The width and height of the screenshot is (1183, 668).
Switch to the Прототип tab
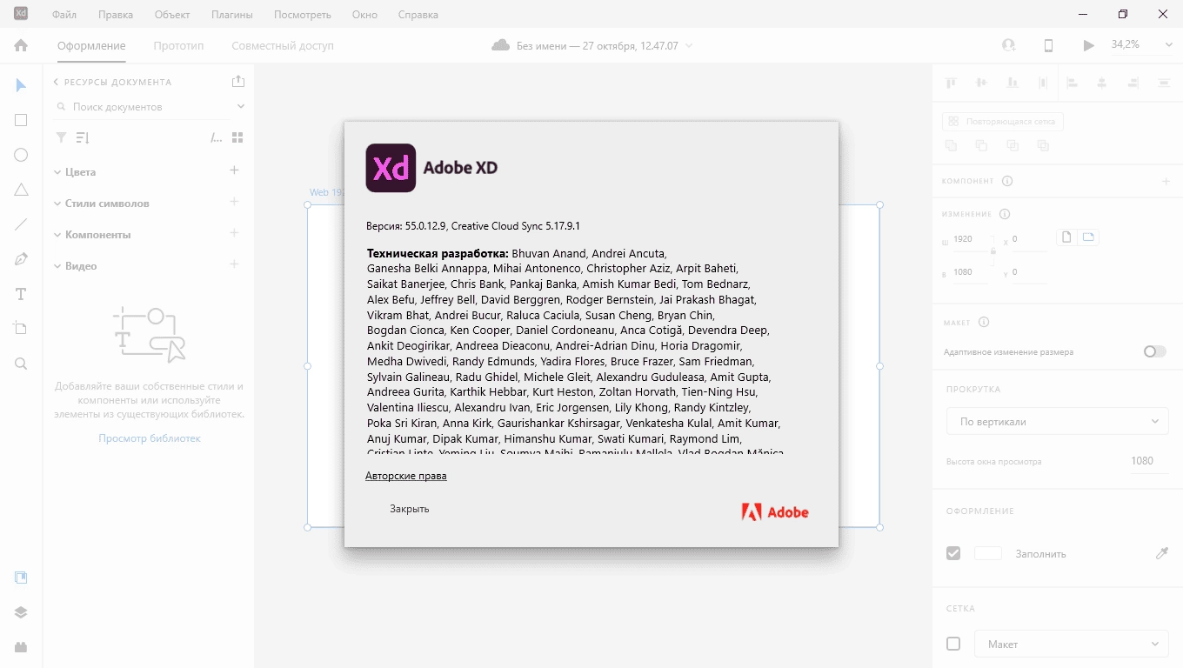178,45
